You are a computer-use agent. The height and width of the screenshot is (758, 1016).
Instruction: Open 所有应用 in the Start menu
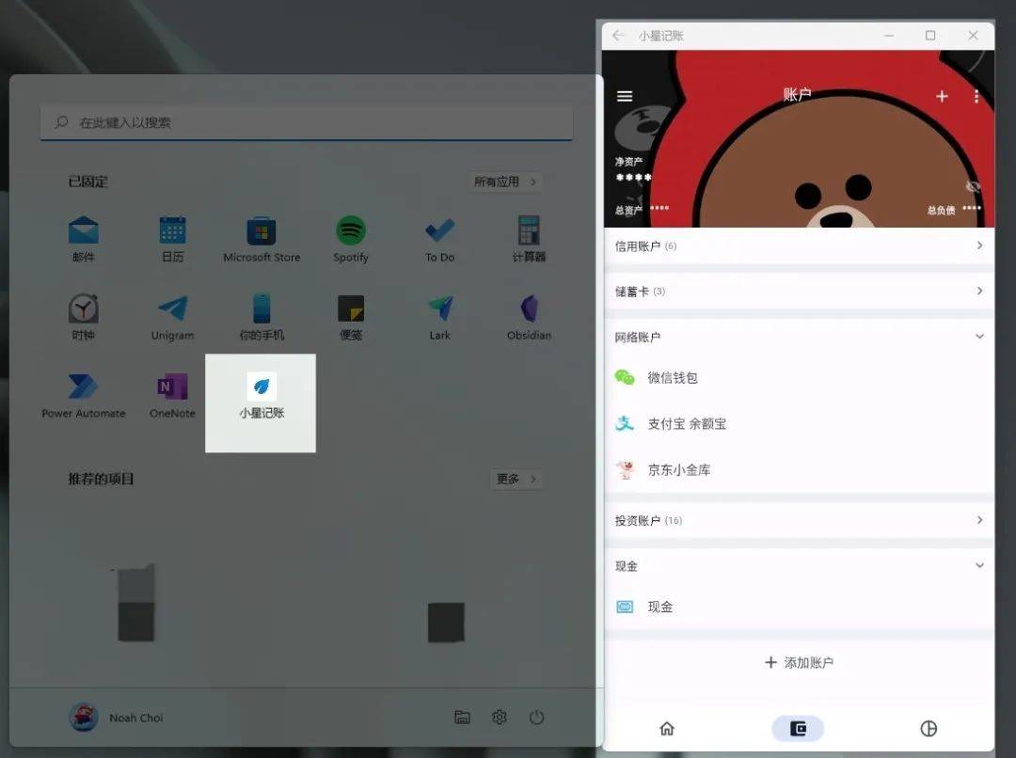[x=505, y=182]
